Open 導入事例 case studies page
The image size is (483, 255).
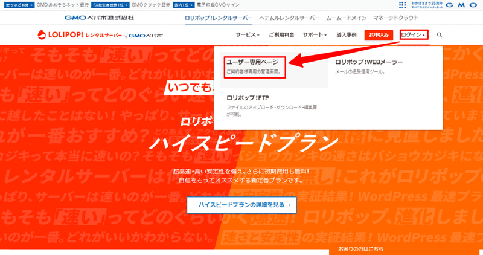click(346, 35)
